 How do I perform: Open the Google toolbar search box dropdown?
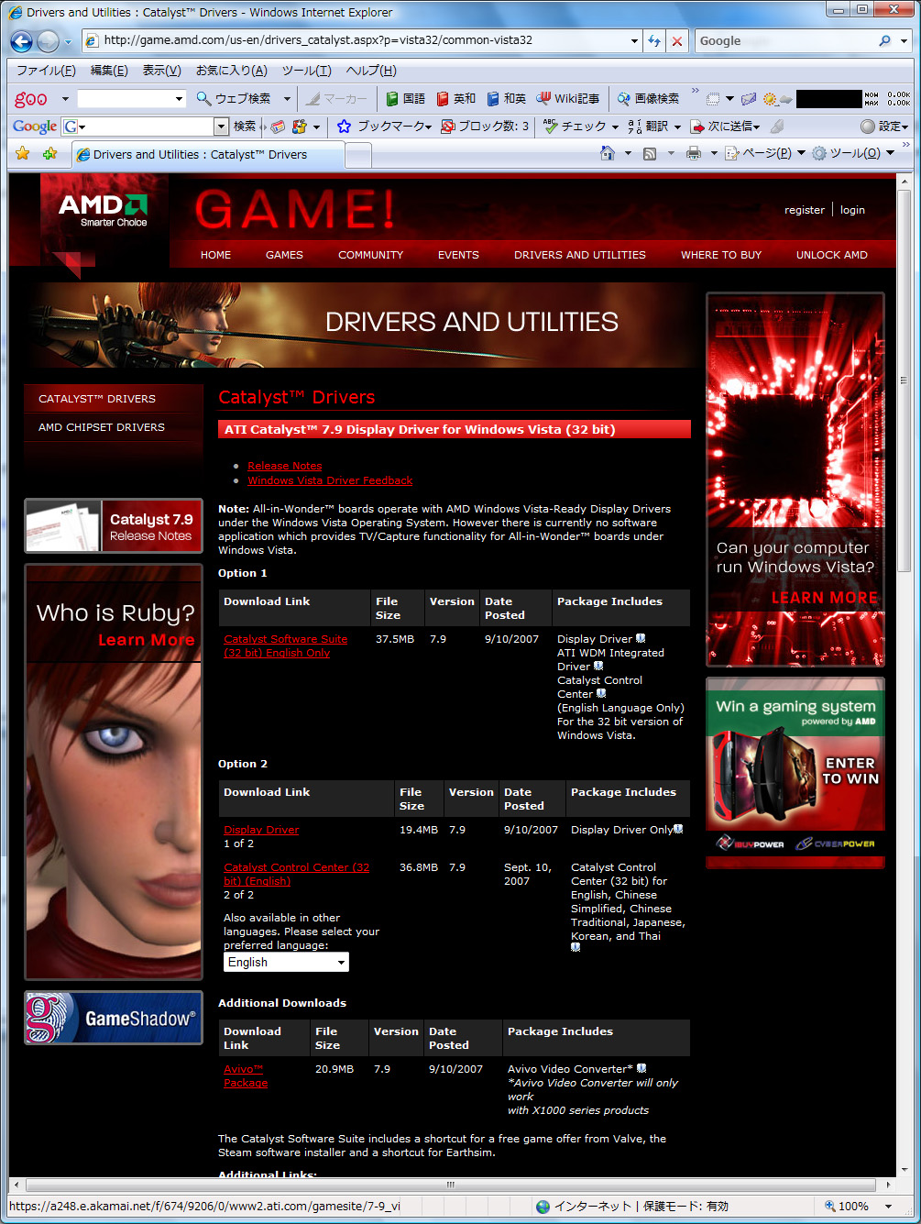[x=221, y=127]
